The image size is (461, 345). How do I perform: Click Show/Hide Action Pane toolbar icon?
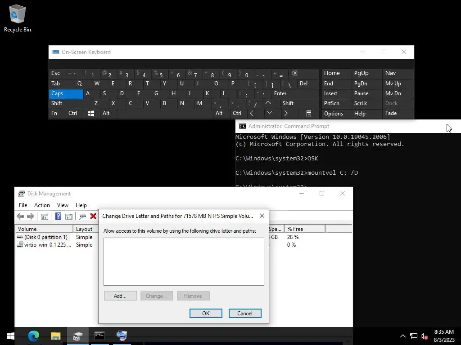[69, 217]
